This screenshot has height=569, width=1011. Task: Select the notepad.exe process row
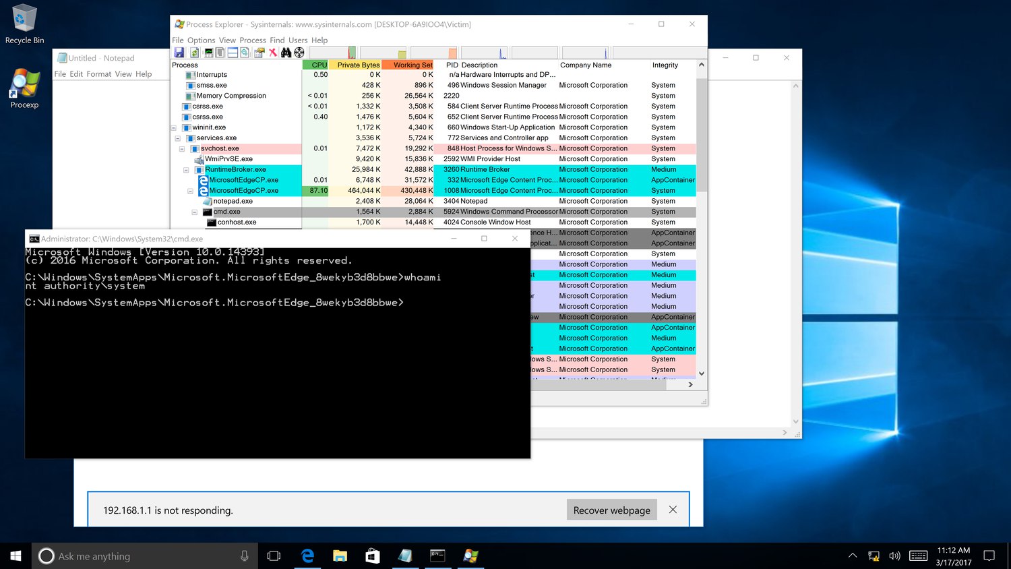(233, 201)
